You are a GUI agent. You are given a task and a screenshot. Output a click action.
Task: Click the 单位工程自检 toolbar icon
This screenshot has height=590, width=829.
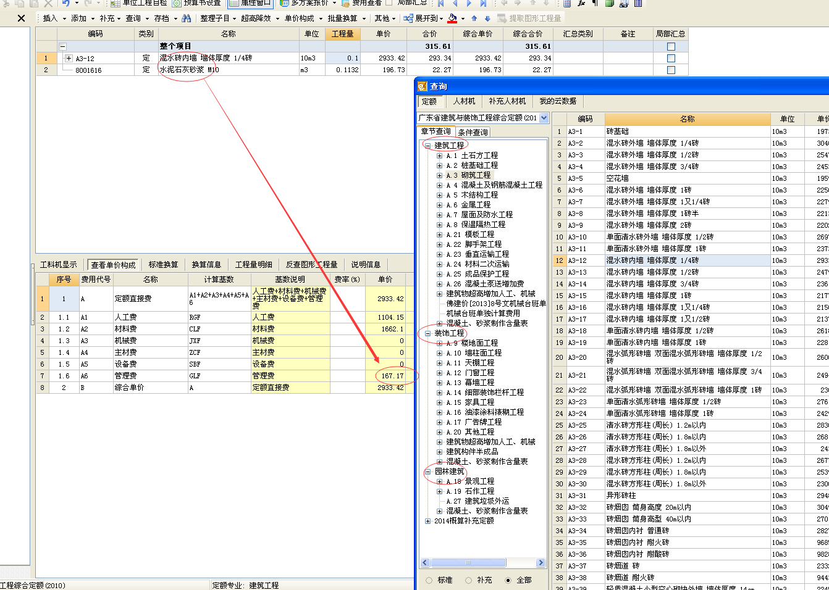point(115,3)
